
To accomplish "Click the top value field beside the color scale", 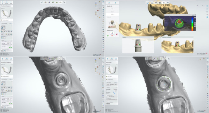I will coord(195,17).
